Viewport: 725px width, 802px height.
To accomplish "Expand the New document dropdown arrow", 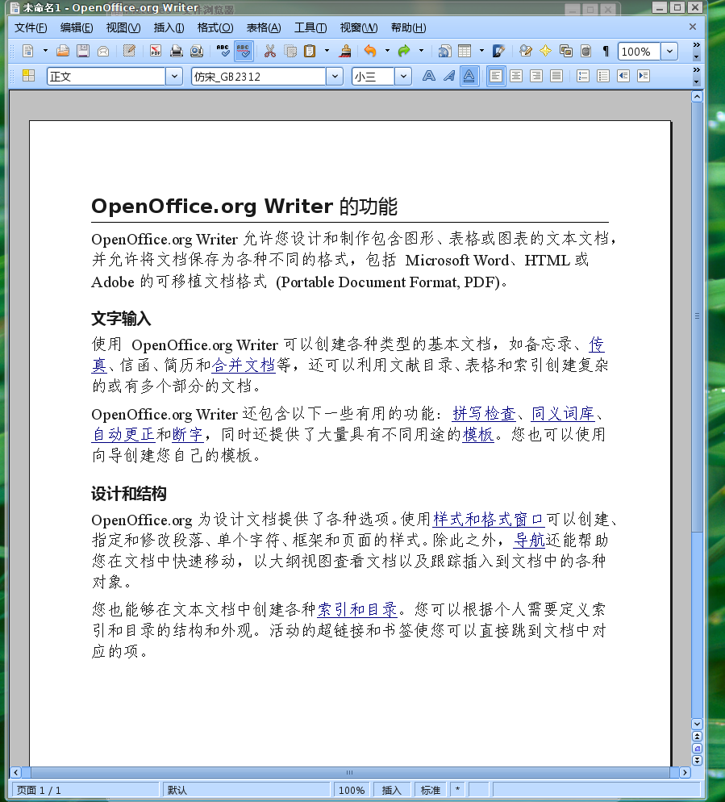I will click(x=45, y=51).
